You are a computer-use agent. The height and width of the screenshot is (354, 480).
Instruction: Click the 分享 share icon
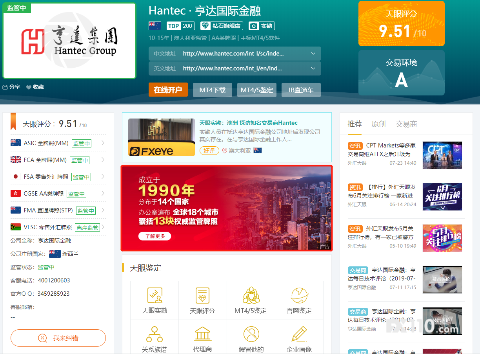(x=5, y=87)
